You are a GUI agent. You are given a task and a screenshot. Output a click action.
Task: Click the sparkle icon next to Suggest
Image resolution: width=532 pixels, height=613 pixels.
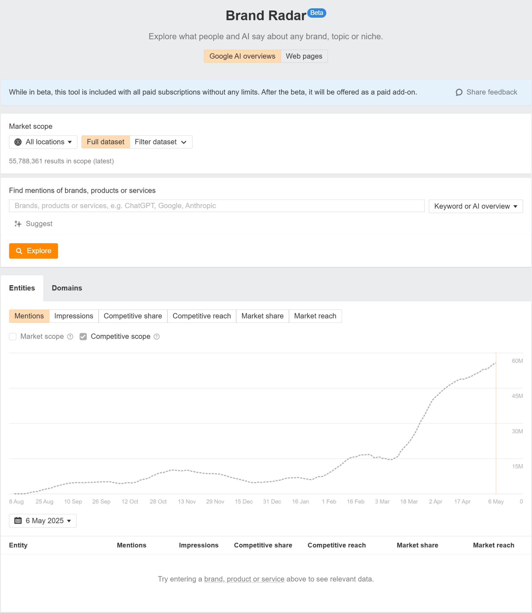click(x=18, y=223)
